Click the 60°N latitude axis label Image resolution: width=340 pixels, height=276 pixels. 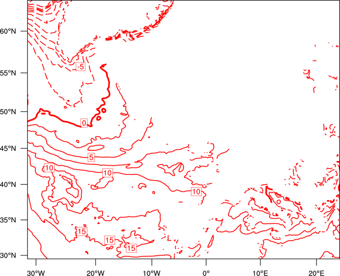(8, 31)
